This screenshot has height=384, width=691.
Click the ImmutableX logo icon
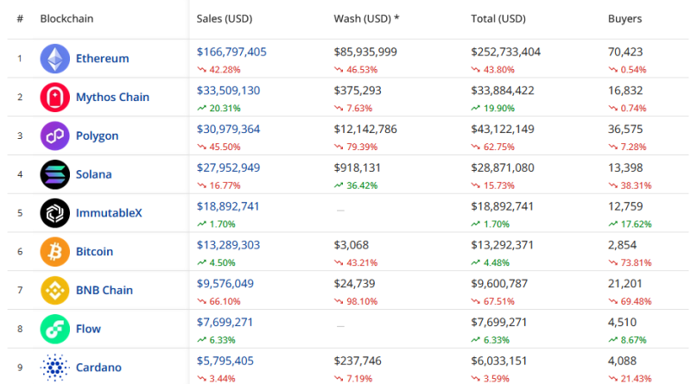click(54, 213)
